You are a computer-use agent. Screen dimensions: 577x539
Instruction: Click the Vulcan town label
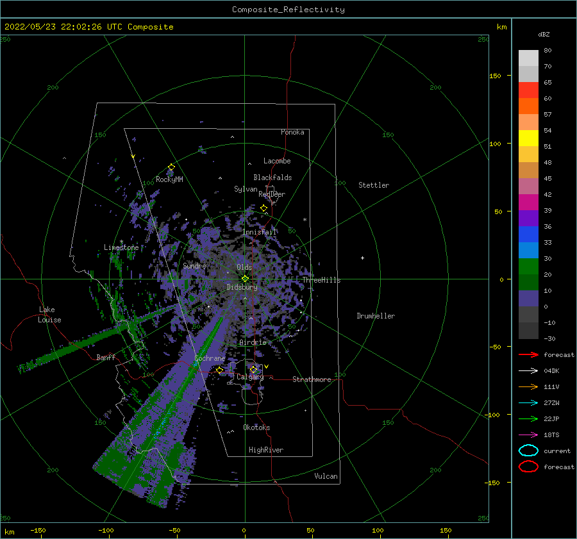click(326, 476)
